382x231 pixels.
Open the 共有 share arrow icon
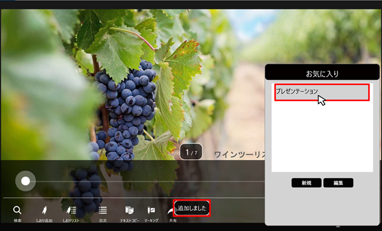tap(171, 211)
